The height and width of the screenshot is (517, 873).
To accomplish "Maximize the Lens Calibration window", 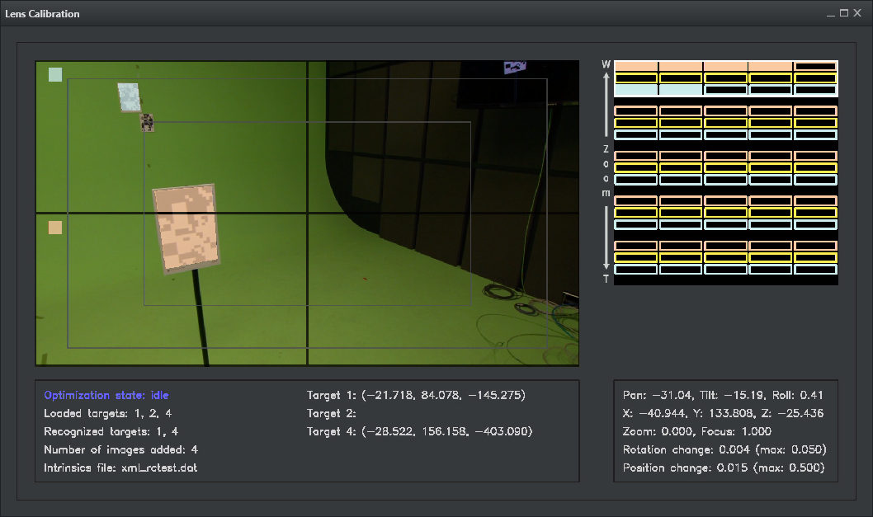I will click(844, 13).
